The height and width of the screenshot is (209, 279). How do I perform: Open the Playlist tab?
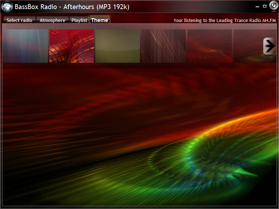click(x=79, y=20)
